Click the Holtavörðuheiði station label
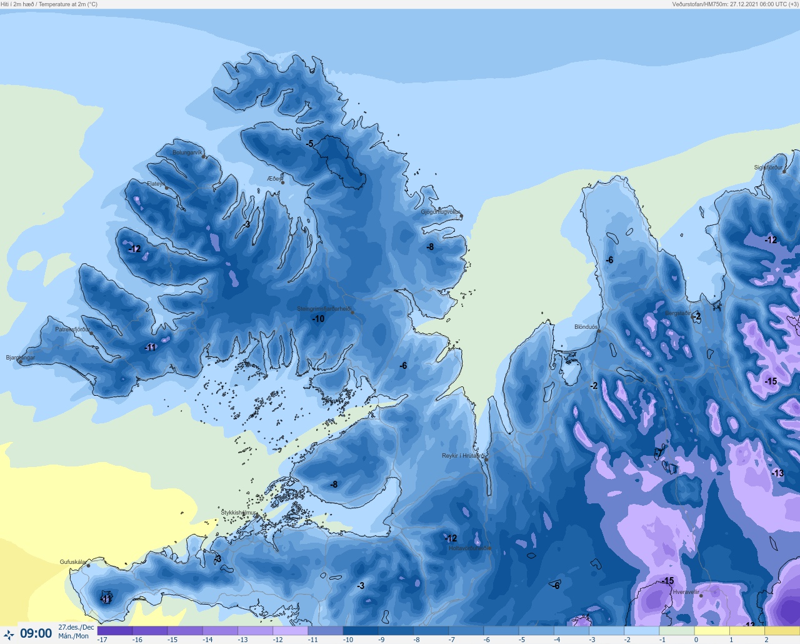Image resolution: width=800 pixels, height=644 pixels. (x=470, y=548)
